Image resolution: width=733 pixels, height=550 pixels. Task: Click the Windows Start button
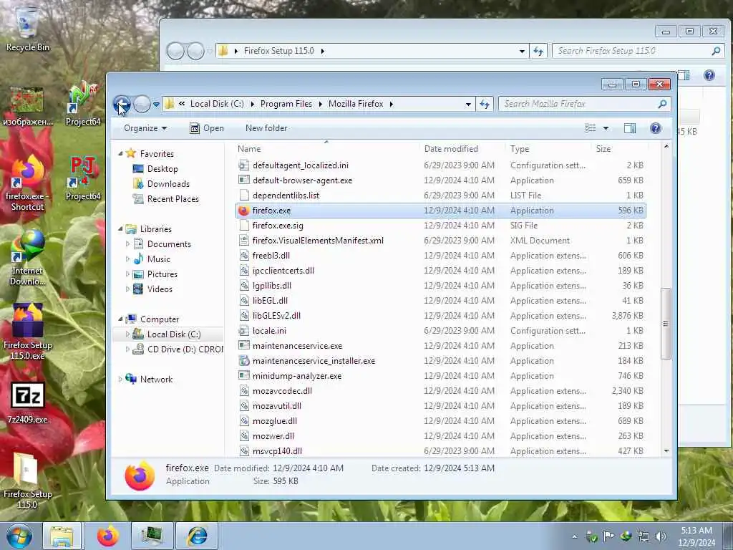[19, 536]
